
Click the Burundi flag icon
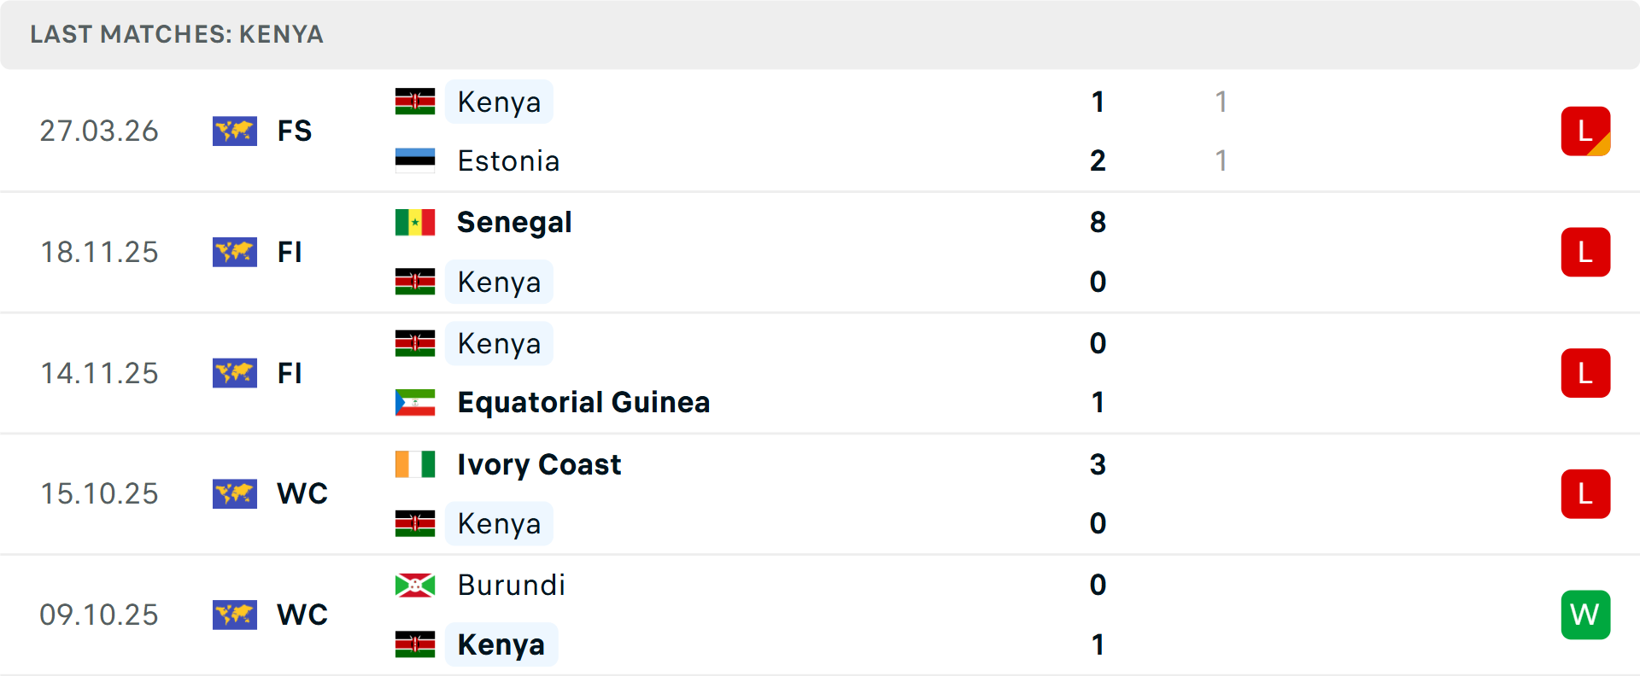(415, 586)
